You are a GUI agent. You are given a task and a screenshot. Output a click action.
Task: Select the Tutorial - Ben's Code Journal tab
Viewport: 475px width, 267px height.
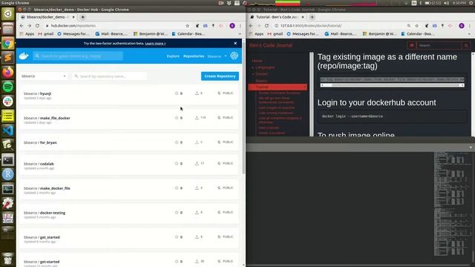pyautogui.click(x=277, y=17)
